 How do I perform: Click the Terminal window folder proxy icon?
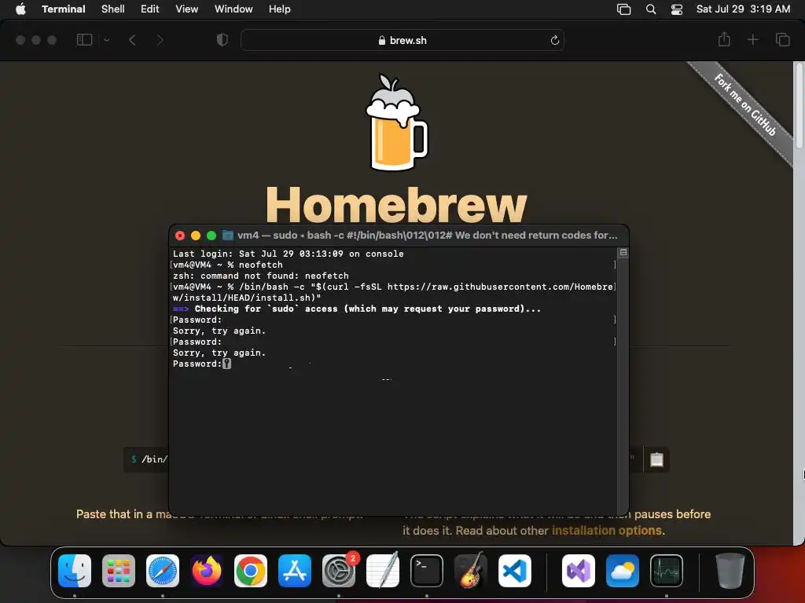(227, 236)
